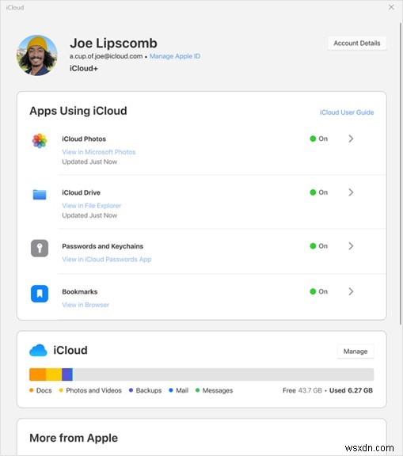Expand Passwords and Keychains chevron
Viewport: 403px width, 456px height.
[351, 246]
